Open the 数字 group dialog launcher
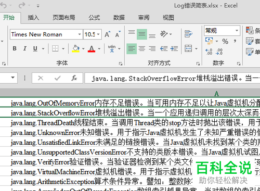The height and width of the screenshot is (191, 260). (x=239, y=64)
